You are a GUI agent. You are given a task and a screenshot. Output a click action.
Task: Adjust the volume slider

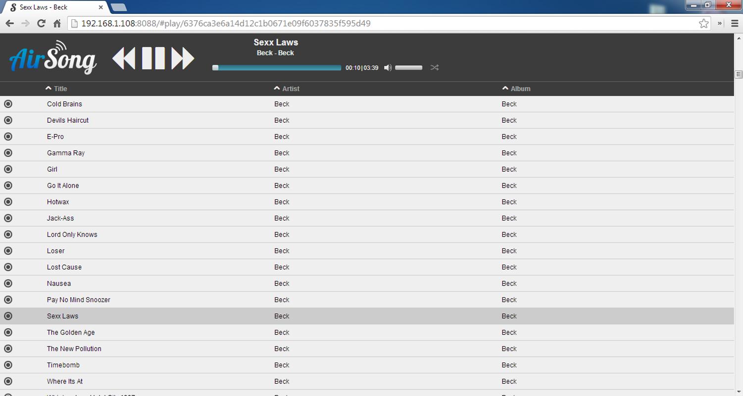409,68
